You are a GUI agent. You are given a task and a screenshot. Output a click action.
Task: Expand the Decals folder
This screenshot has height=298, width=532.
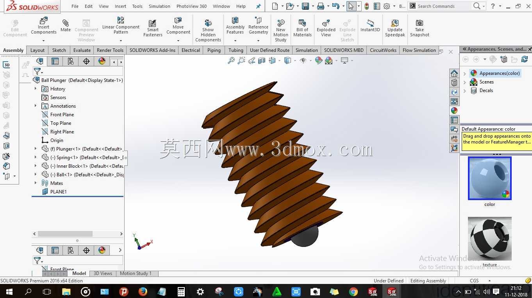tap(465, 90)
